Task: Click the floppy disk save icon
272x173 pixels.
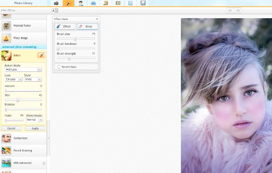Action: pyautogui.click(x=143, y=3)
